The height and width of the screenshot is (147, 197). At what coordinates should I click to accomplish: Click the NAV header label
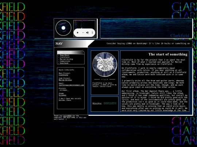click(59, 44)
